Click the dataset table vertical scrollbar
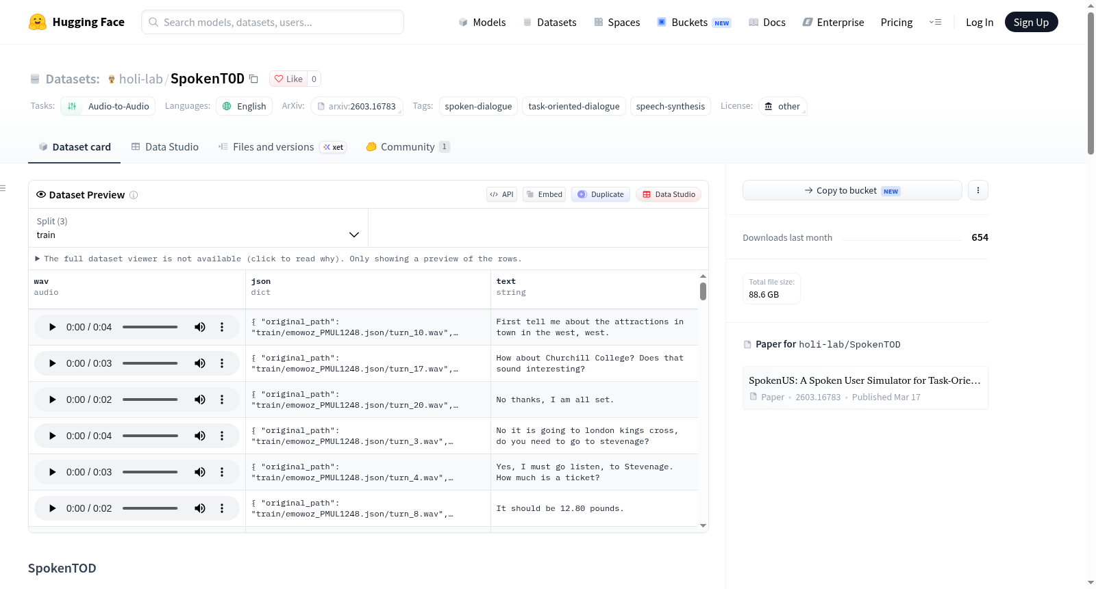The image size is (1096, 589). coord(703,291)
